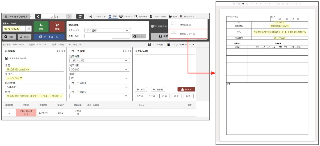Click the Cメモ3 button

point(164,96)
